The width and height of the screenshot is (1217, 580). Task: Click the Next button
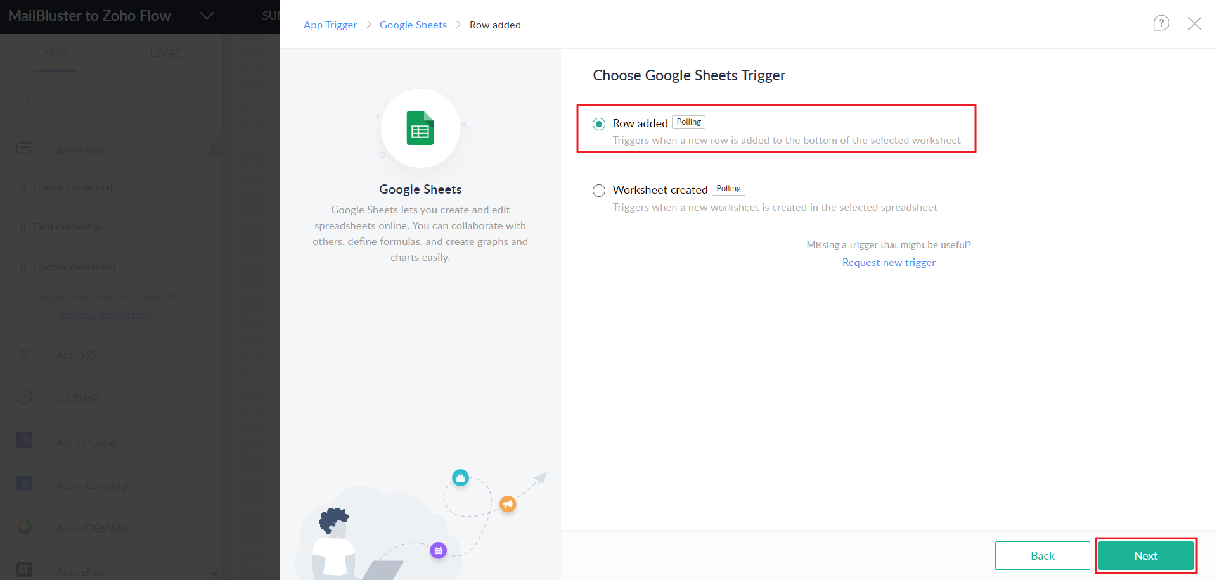pyautogui.click(x=1145, y=555)
